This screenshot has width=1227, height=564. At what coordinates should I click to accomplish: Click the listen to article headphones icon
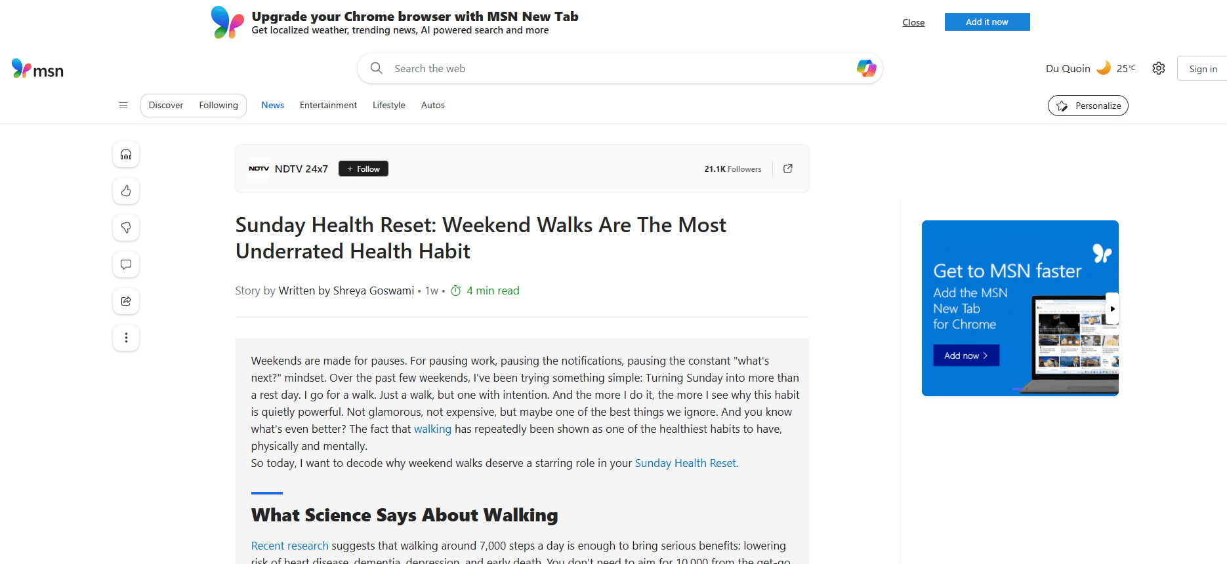(126, 155)
